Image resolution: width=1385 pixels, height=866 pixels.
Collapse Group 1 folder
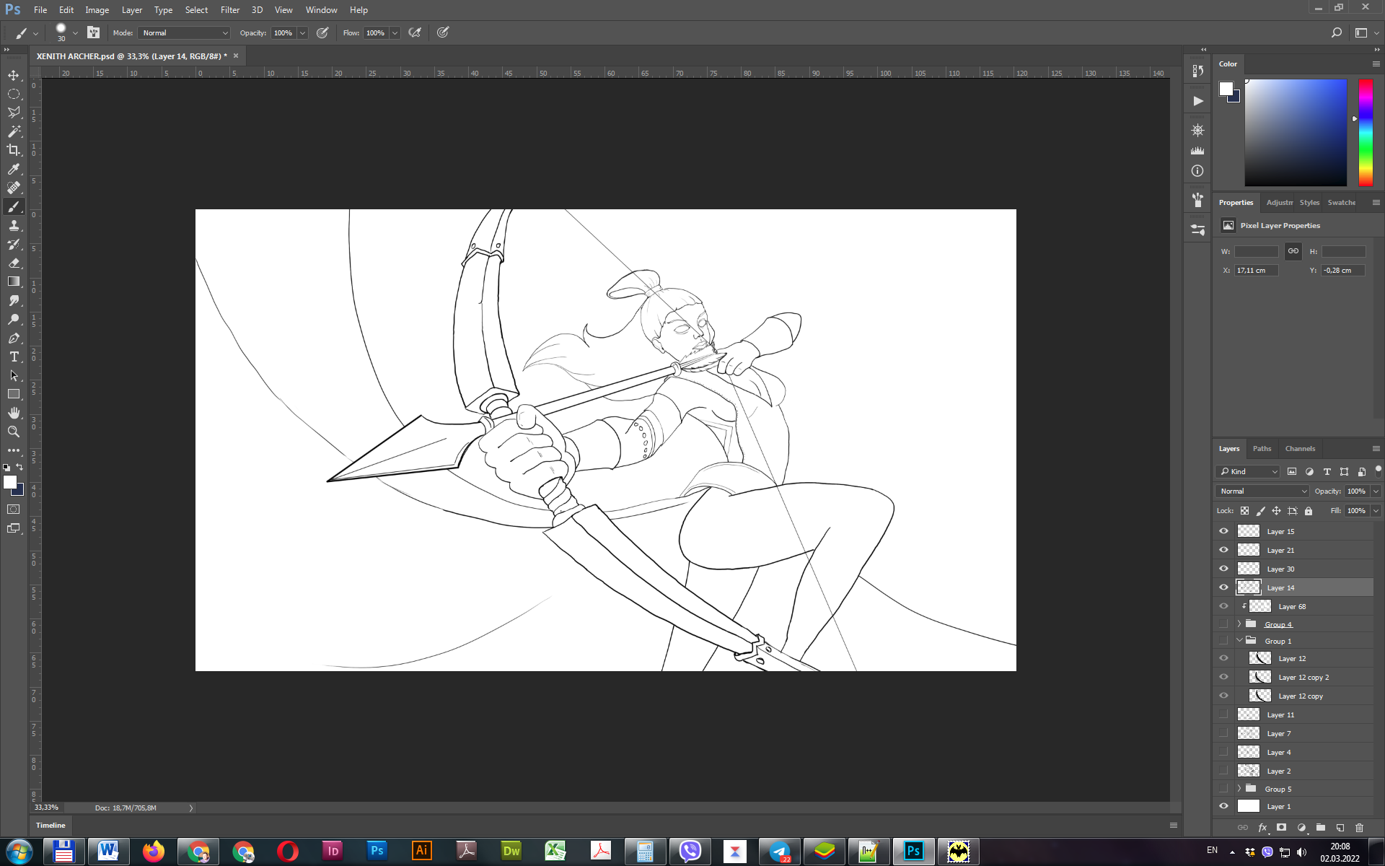(x=1239, y=641)
